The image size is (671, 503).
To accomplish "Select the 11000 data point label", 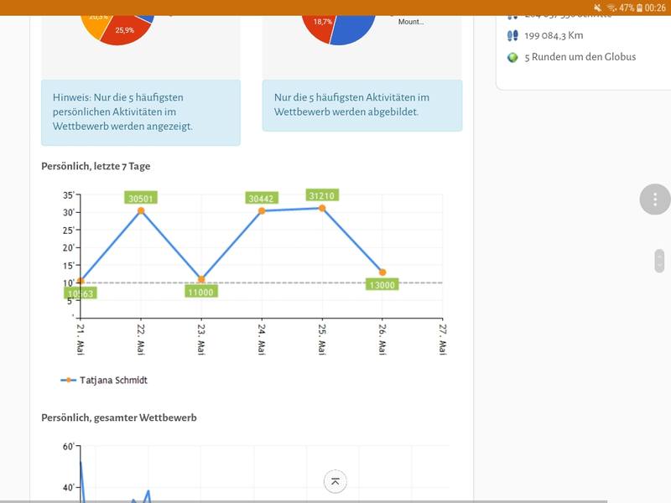I will pos(201,292).
